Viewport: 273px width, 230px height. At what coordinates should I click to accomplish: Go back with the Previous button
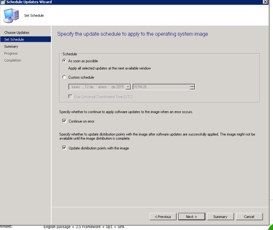coord(163,217)
